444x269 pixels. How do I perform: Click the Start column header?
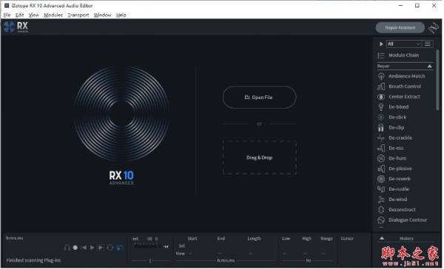[x=192, y=239]
